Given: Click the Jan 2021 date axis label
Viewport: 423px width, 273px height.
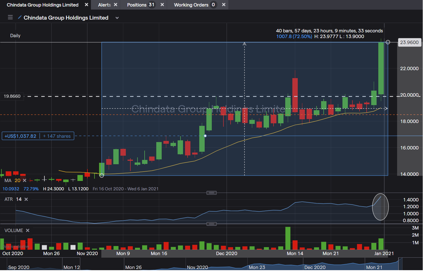Looking at the screenshot, I should [x=384, y=253].
